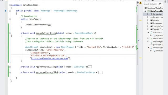168x95 pixels.
Task: Click the ext-lance.mccarthy@nokia.com string
Action: coord(48,56)
